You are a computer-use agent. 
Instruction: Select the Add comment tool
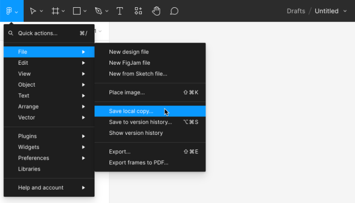174,11
